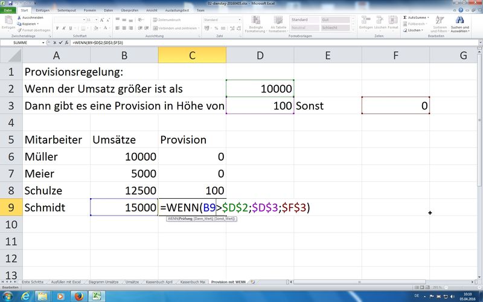Viewport: 483px width, 302px height.
Task: Confirm the formula with the checkmark icon
Action: click(x=62, y=43)
